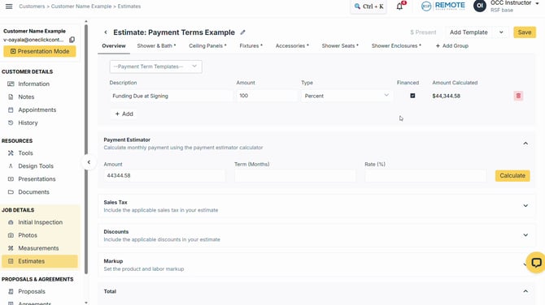Open the History clock icon
This screenshot has width=545, height=305.
coord(11,122)
